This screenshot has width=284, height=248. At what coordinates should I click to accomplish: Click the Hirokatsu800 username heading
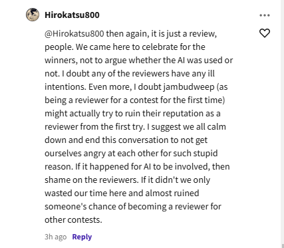pos(72,15)
